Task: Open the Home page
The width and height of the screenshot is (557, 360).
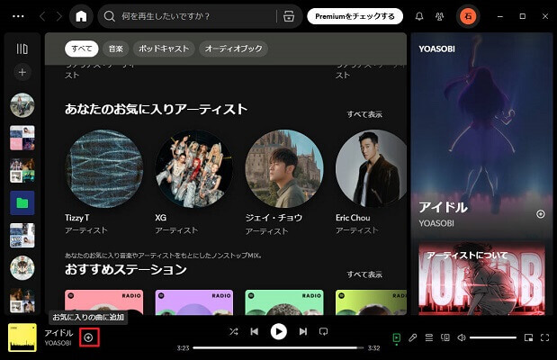Action: (x=81, y=16)
